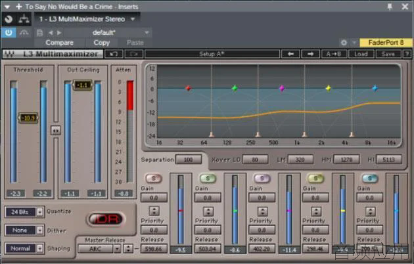Click the Master Release stepper arrows
414x264 pixels.
(128, 249)
